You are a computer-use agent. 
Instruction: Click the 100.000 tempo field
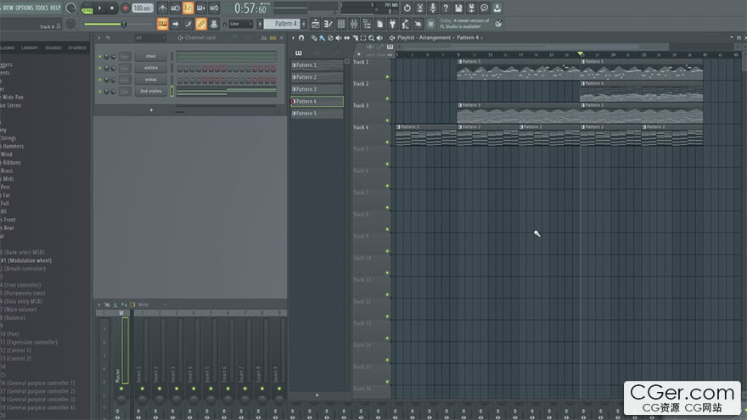click(x=141, y=8)
